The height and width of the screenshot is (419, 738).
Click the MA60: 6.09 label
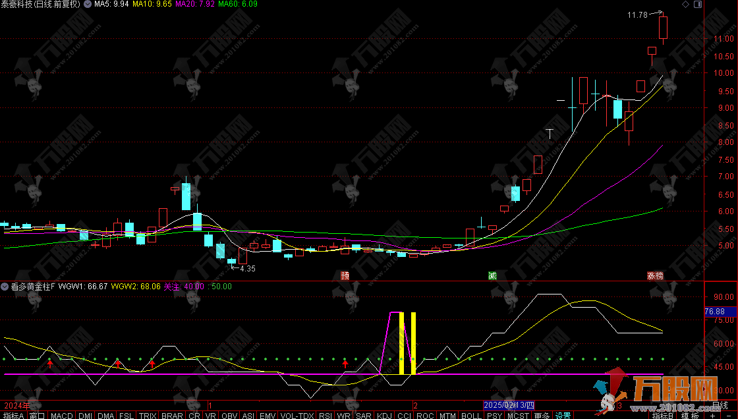click(238, 4)
